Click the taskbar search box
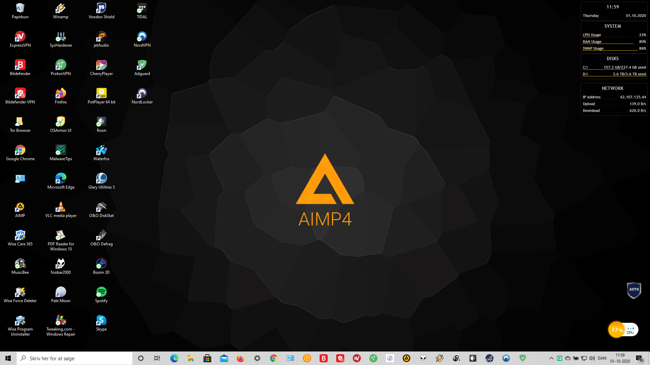Image resolution: width=650 pixels, height=365 pixels. 74,358
